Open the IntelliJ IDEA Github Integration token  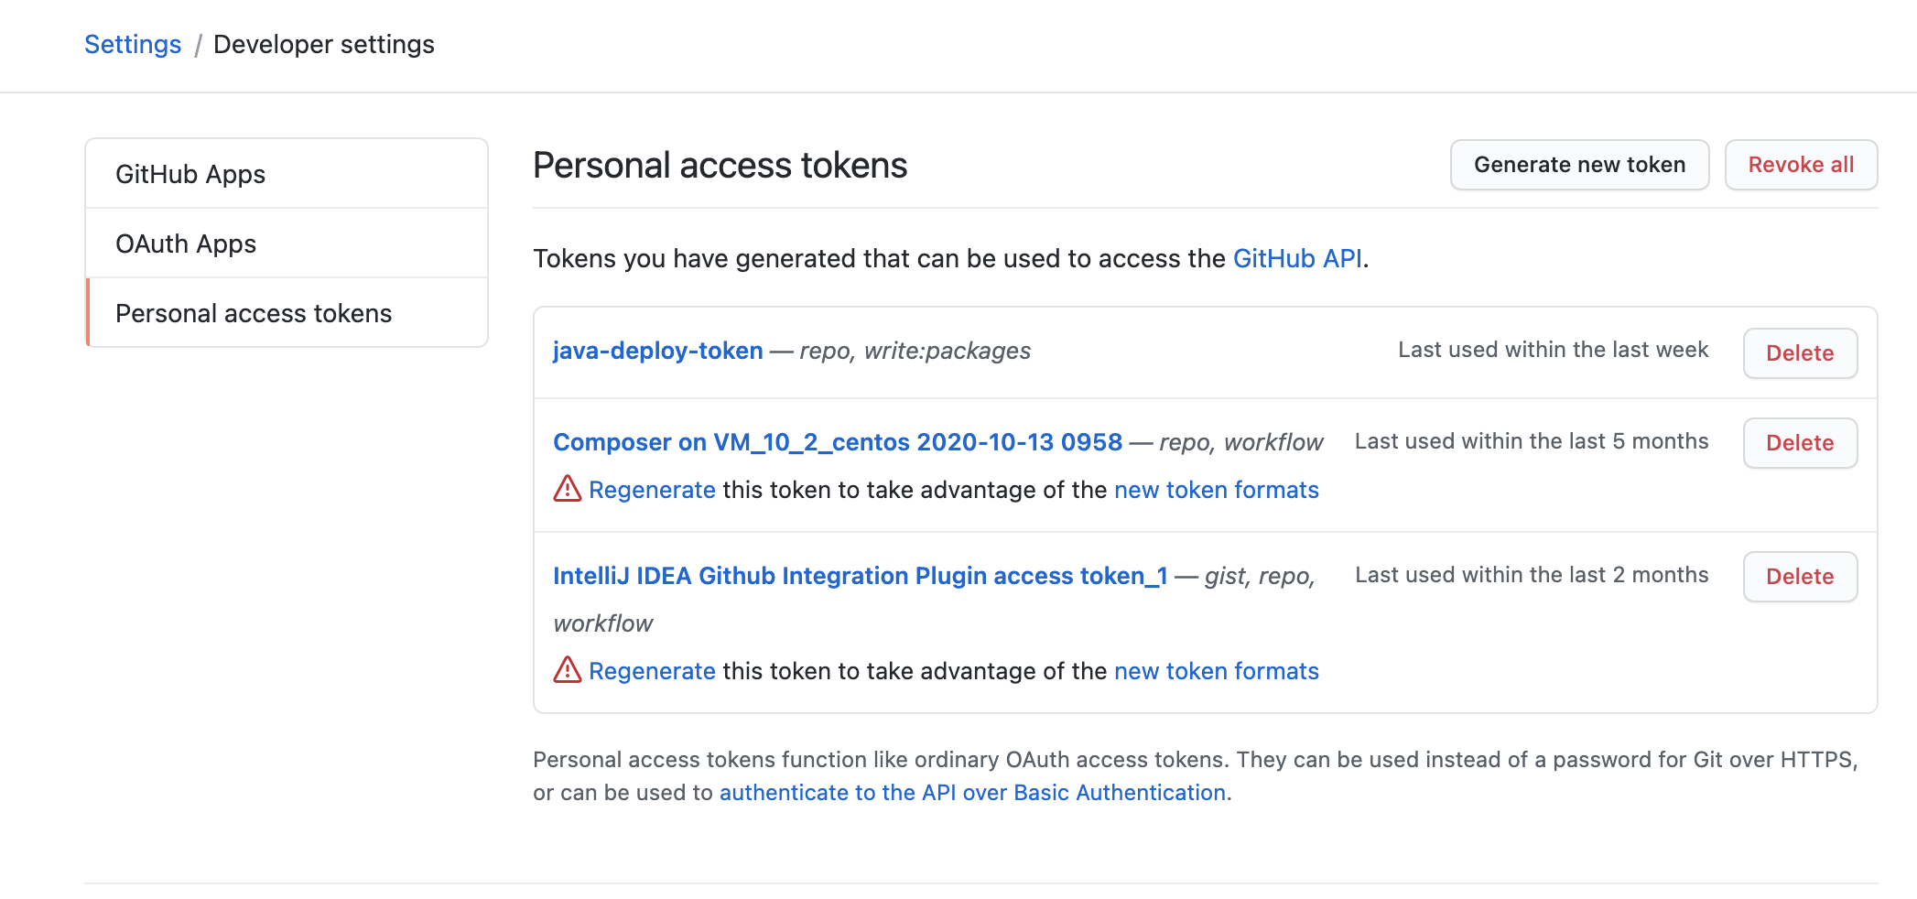(860, 576)
